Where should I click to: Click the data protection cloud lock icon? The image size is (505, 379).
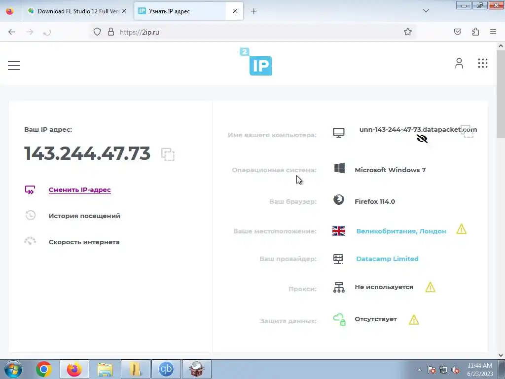pos(339,319)
